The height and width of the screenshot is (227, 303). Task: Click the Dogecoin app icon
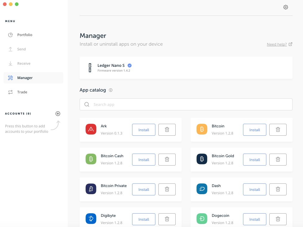202,218
